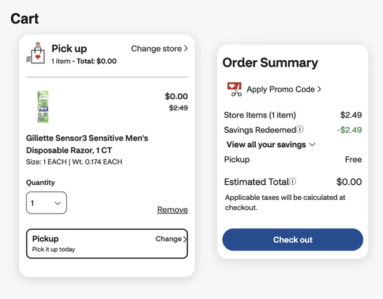The image size is (383, 299).
Task: Click the chevron next to Change store
Action: [186, 48]
